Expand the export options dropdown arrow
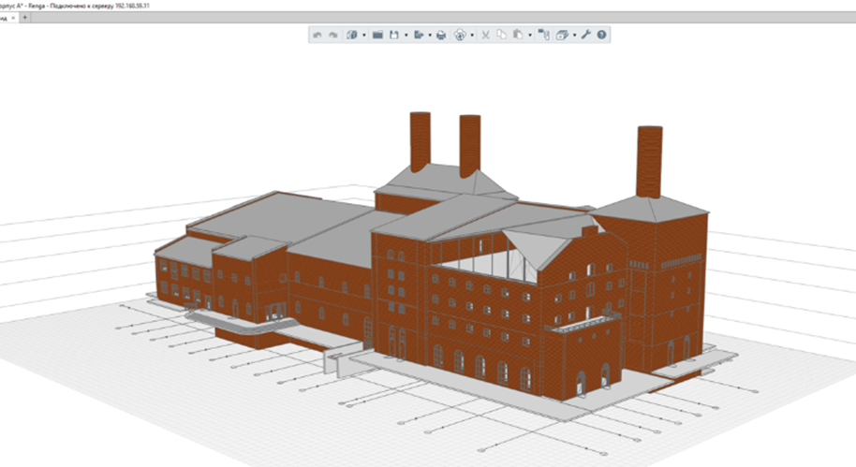Screen dimensions: 856x467 430,36
